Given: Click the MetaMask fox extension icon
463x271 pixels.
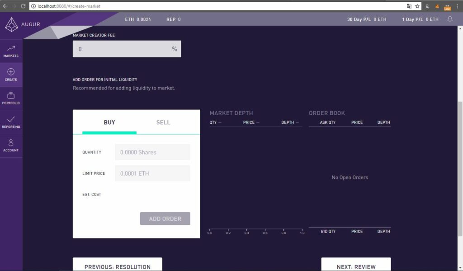Looking at the screenshot, I should [437, 6].
